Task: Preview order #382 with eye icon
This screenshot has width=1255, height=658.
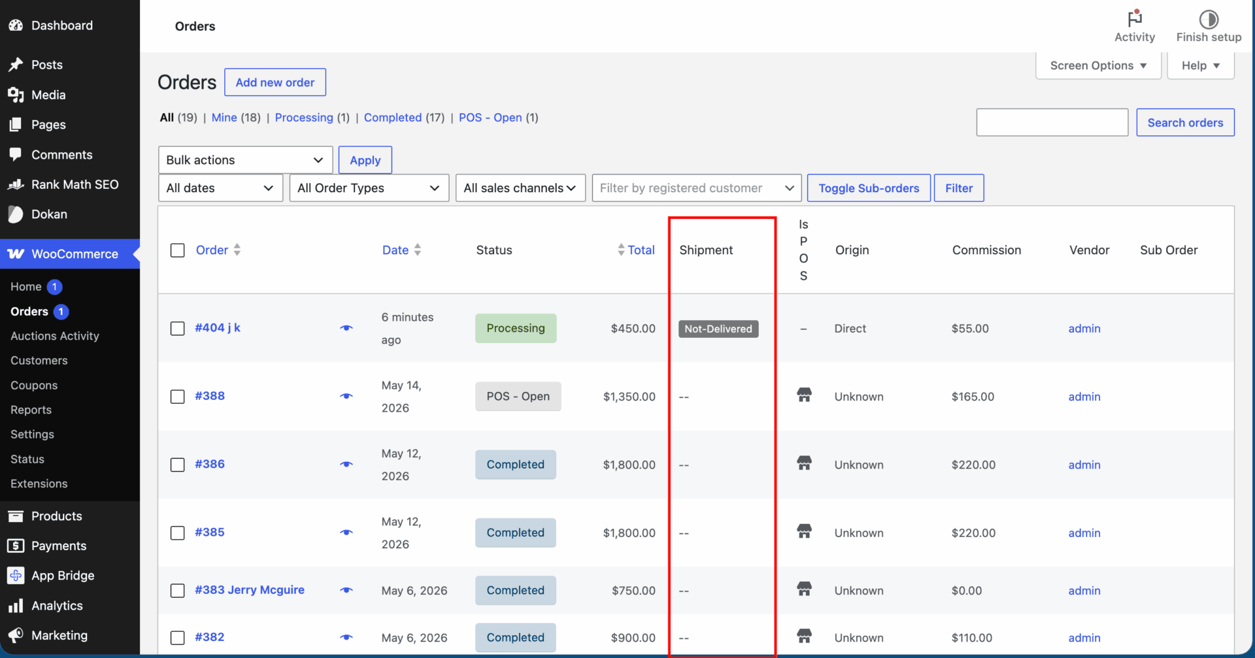Action: (x=346, y=637)
